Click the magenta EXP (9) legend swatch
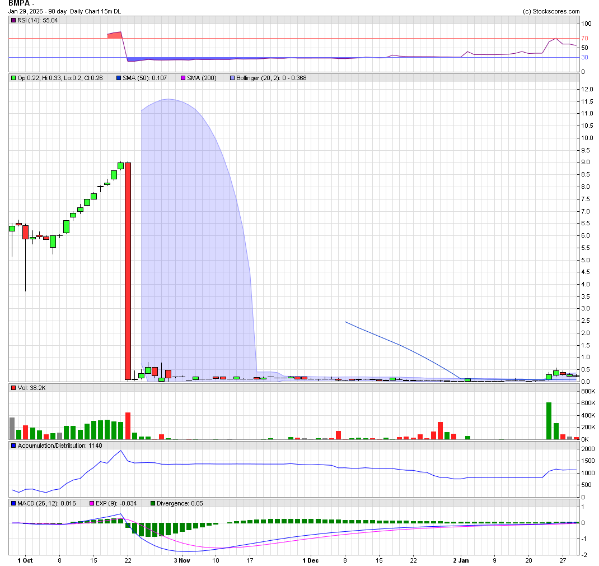 point(92,503)
